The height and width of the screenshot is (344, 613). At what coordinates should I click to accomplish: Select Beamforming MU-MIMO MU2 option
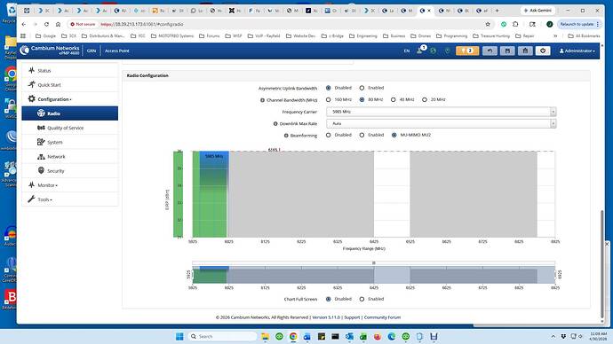click(x=394, y=135)
